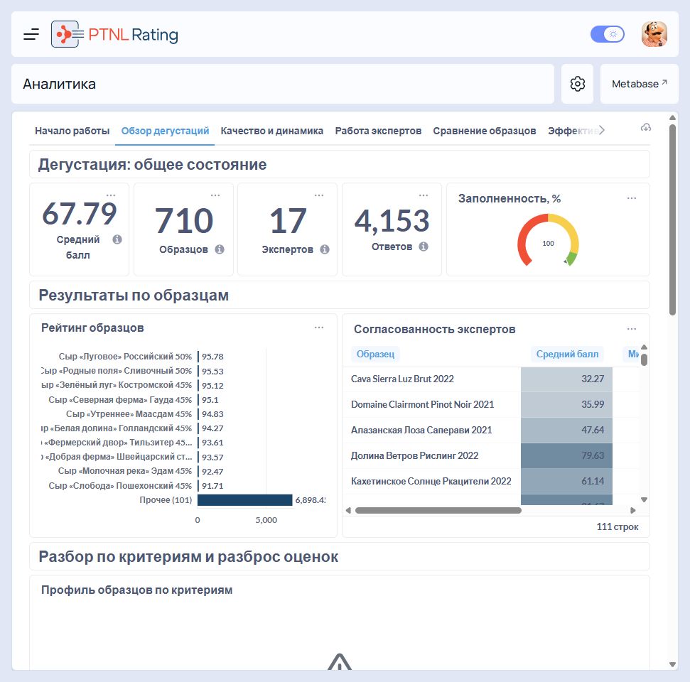Click the 67.79 average score value

(79, 213)
